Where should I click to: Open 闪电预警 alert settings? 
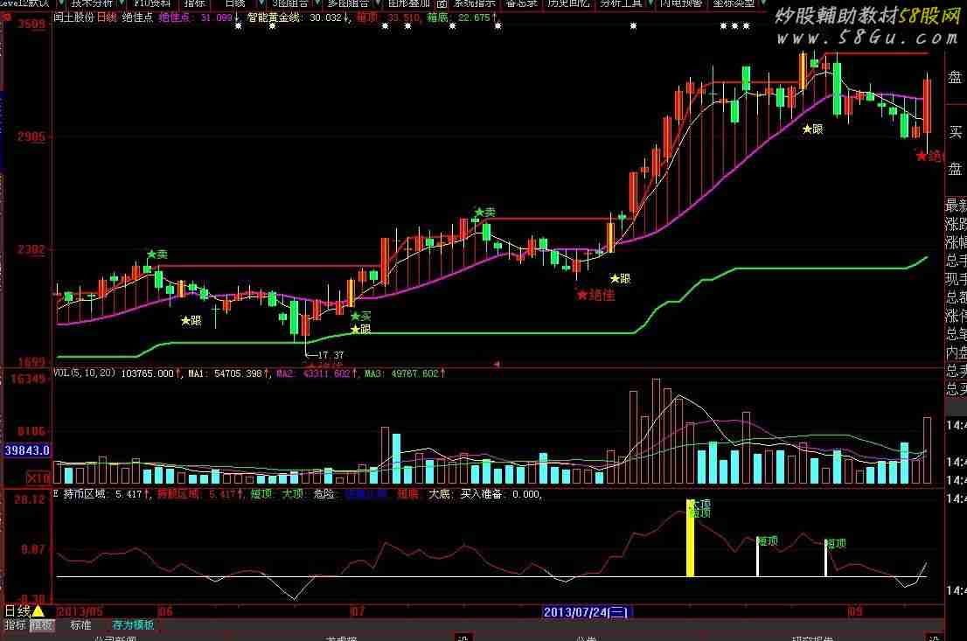pos(681,3)
